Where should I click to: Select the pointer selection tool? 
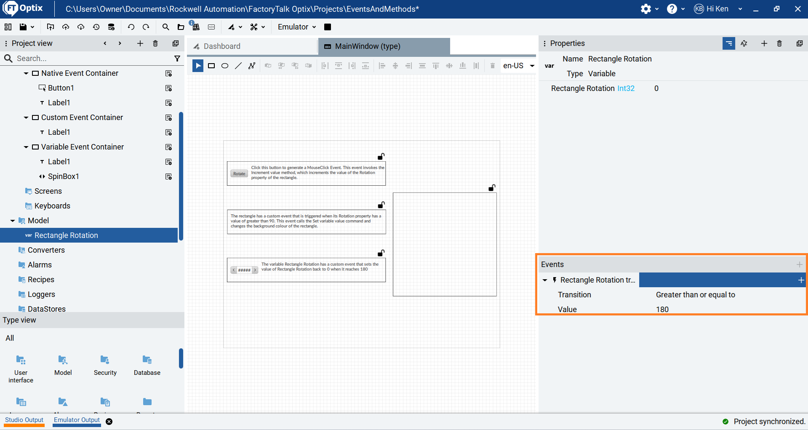[x=198, y=66]
